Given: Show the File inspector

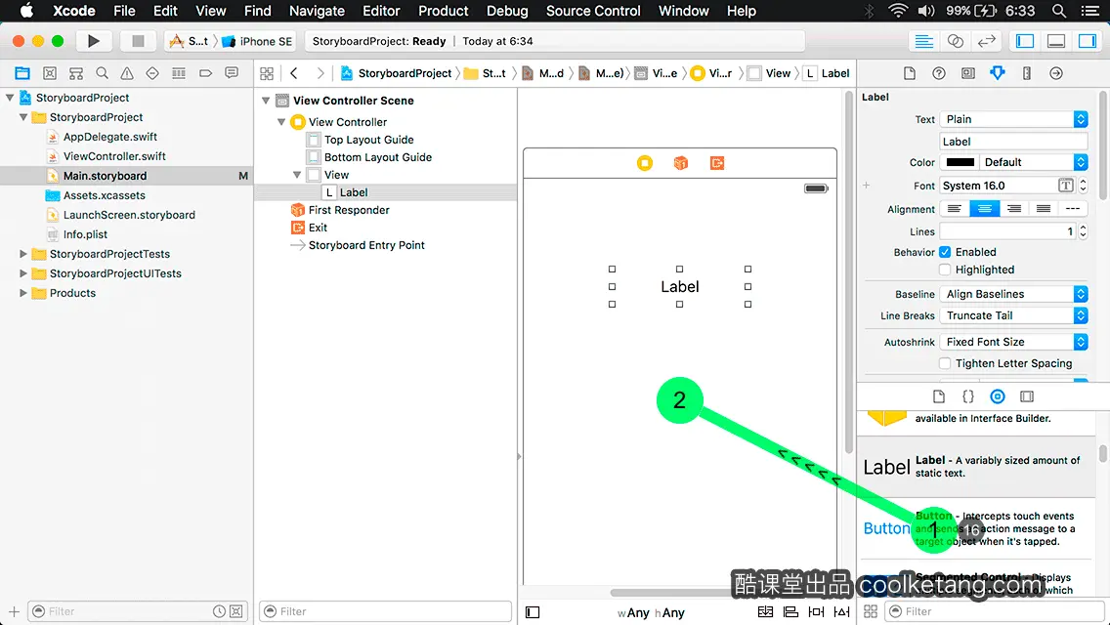Looking at the screenshot, I should point(910,73).
